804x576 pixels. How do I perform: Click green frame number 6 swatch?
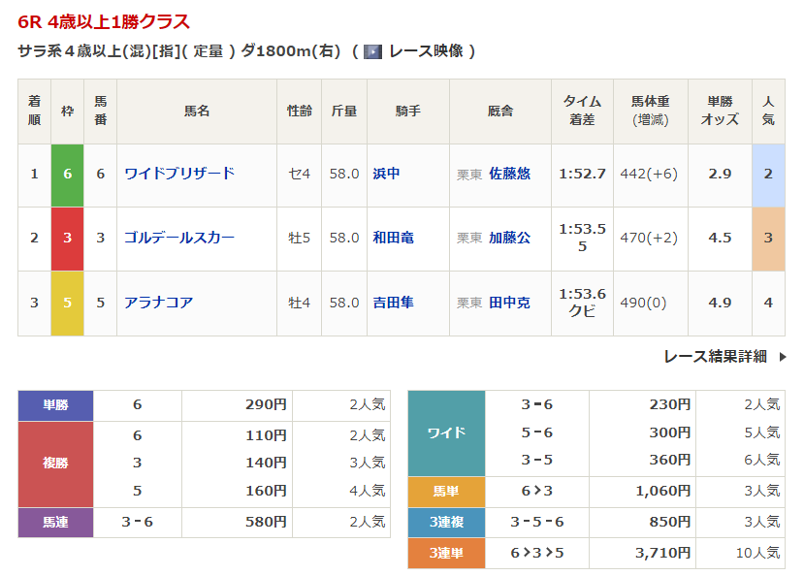coord(67,174)
